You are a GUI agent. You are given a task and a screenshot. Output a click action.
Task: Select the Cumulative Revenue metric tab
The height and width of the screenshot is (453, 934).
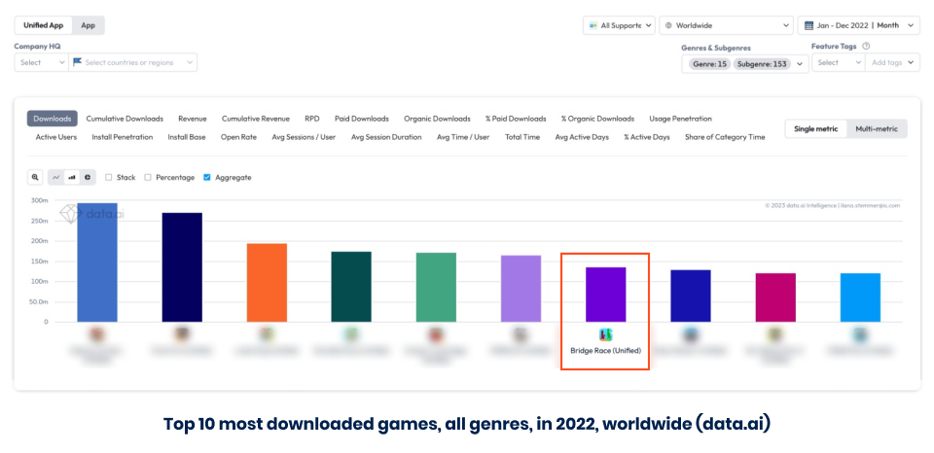[x=255, y=119]
